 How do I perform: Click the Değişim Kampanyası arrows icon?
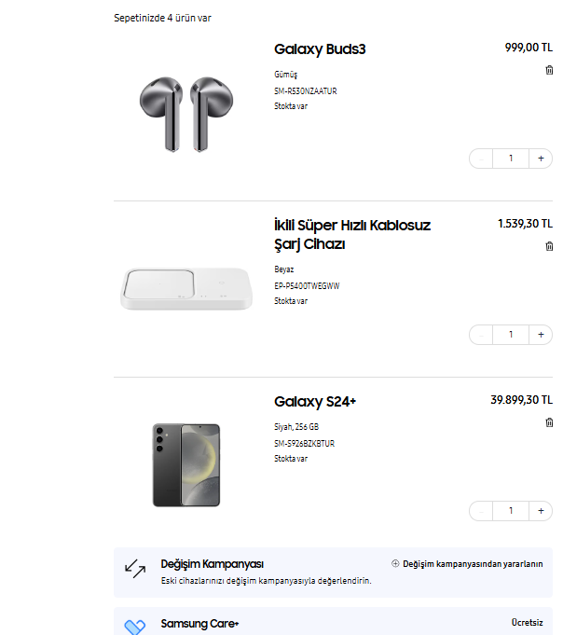coord(135,568)
